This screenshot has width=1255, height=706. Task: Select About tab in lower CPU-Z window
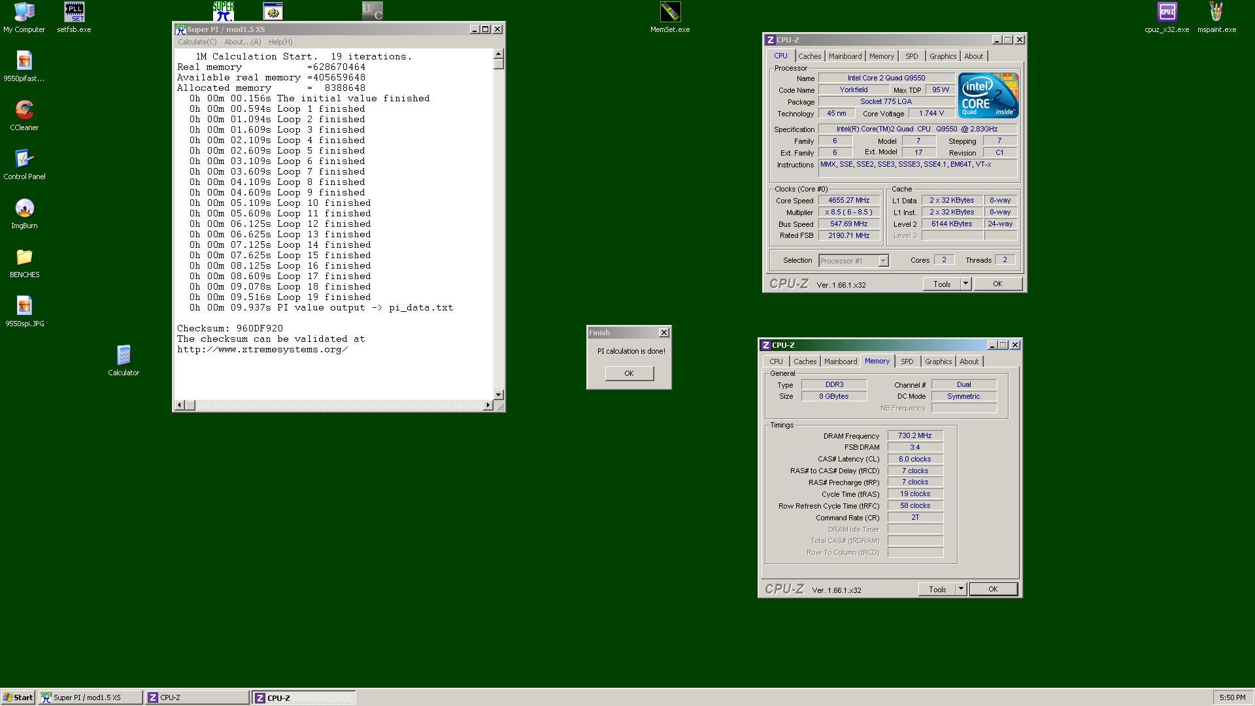pos(969,361)
